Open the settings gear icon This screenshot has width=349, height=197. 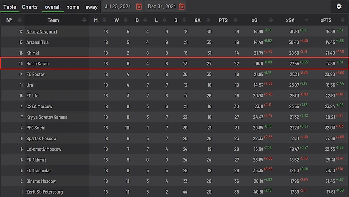339,6
